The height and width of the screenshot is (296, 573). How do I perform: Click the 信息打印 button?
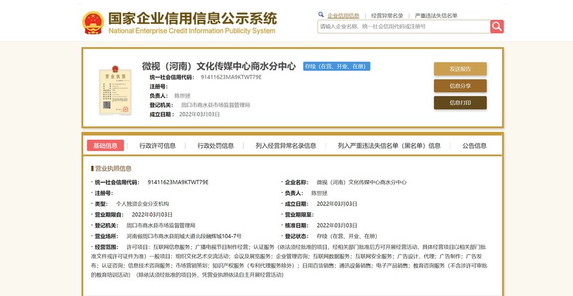tap(460, 103)
